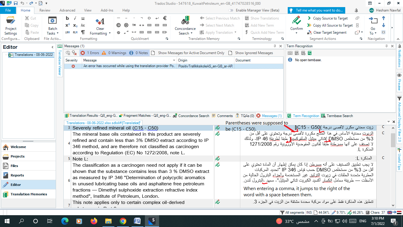This screenshot has height=227, width=403.
Task: Expand Clear Formatting dropdown arrow
Action: point(110,33)
